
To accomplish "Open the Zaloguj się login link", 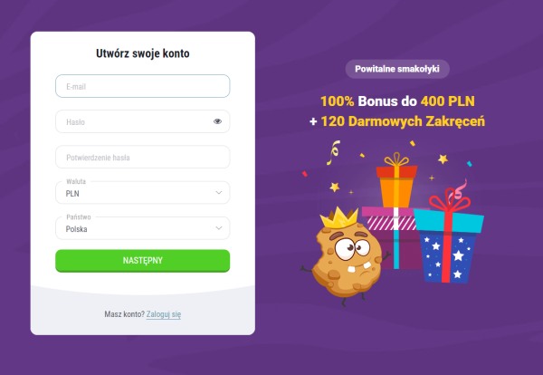I will coord(164,314).
